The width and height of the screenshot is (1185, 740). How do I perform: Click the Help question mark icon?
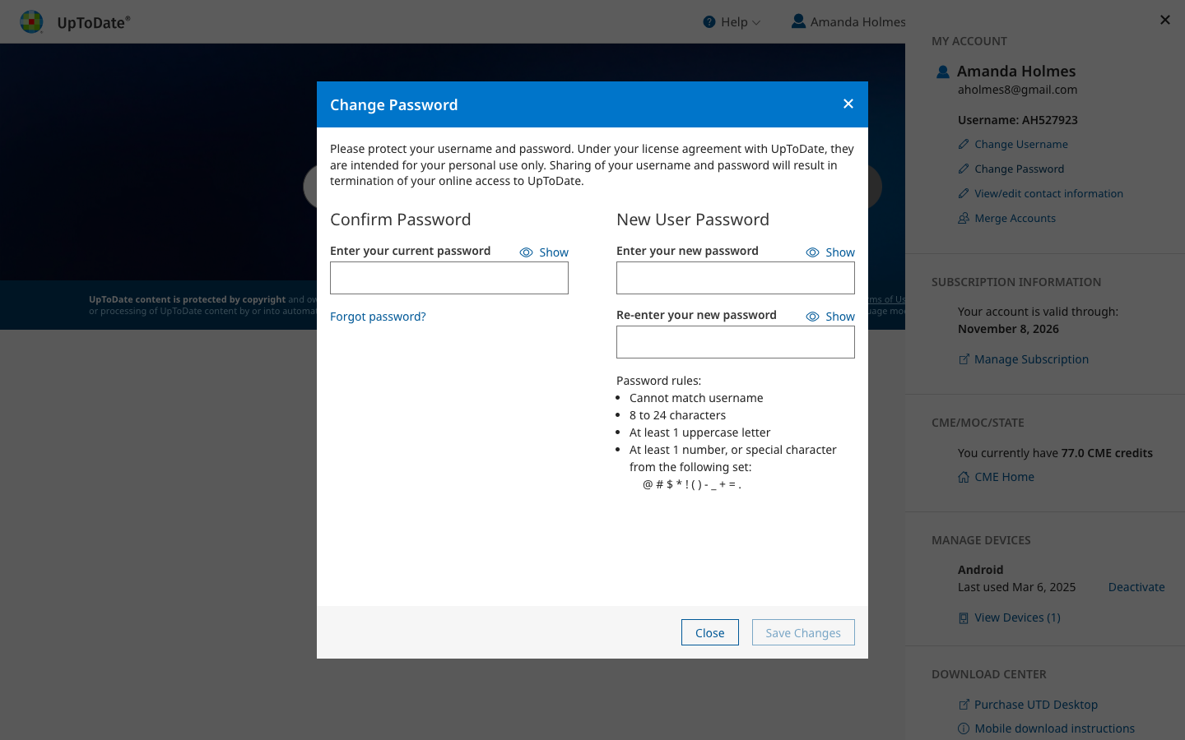pos(709,22)
